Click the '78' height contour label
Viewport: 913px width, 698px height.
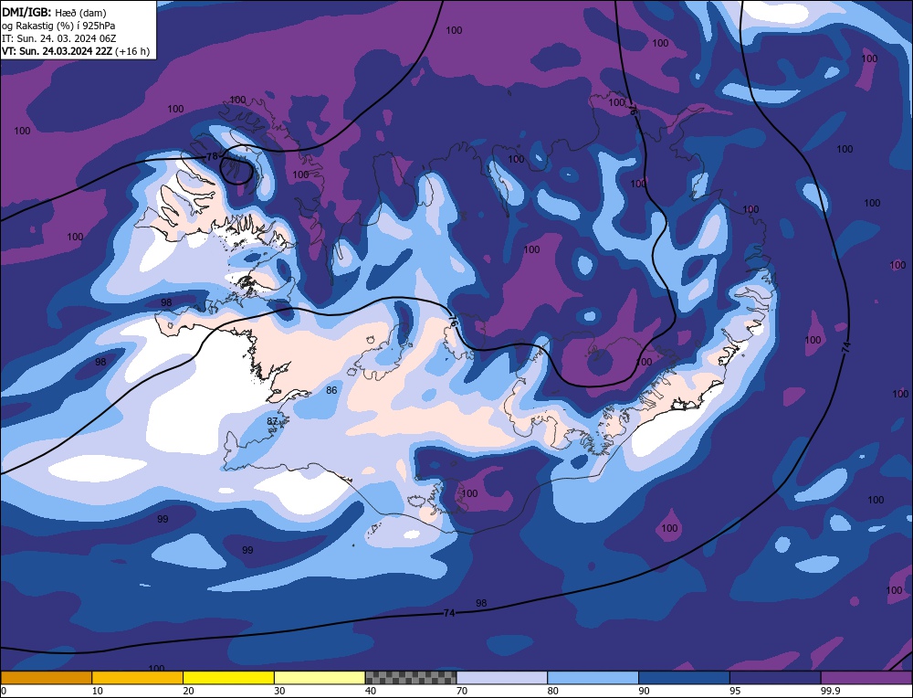point(212,156)
